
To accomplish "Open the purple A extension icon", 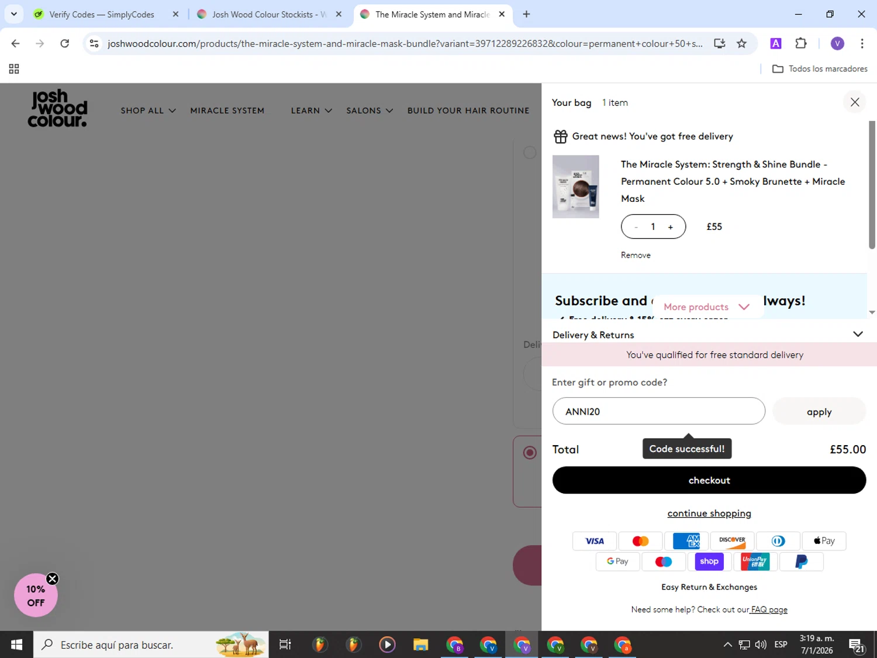I will click(x=776, y=43).
